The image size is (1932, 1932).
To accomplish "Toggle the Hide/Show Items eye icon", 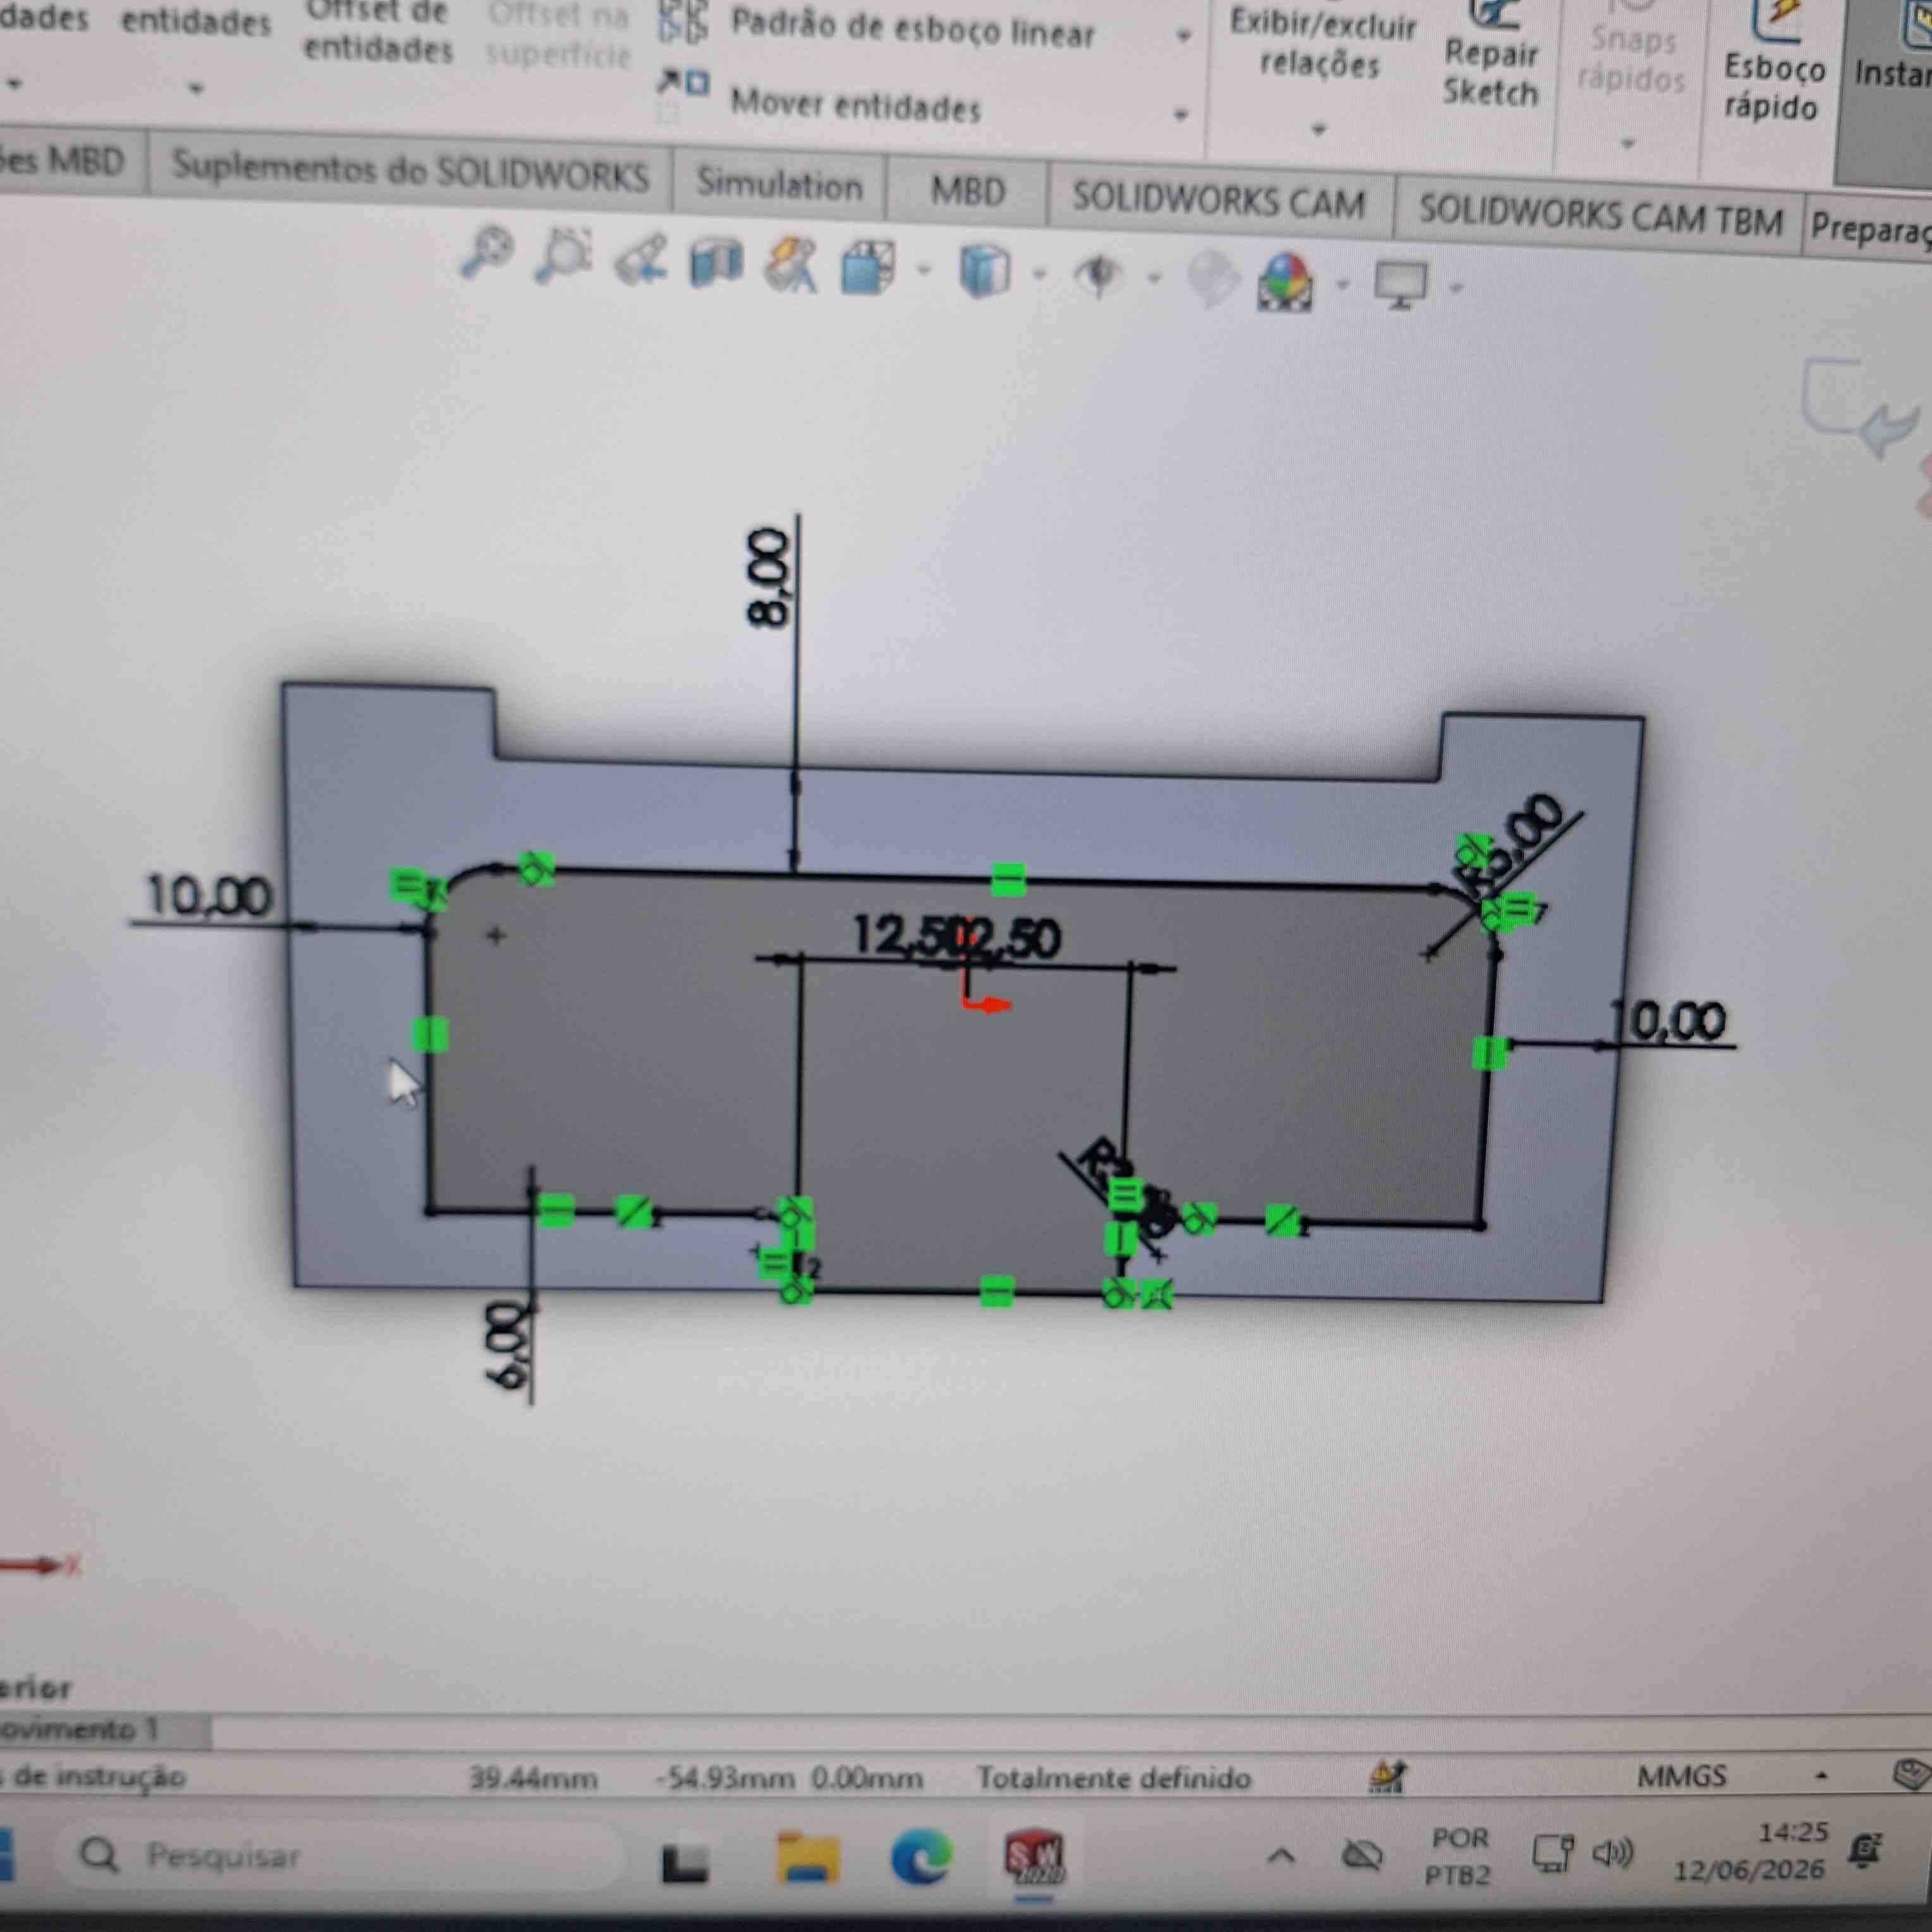I will [1099, 275].
